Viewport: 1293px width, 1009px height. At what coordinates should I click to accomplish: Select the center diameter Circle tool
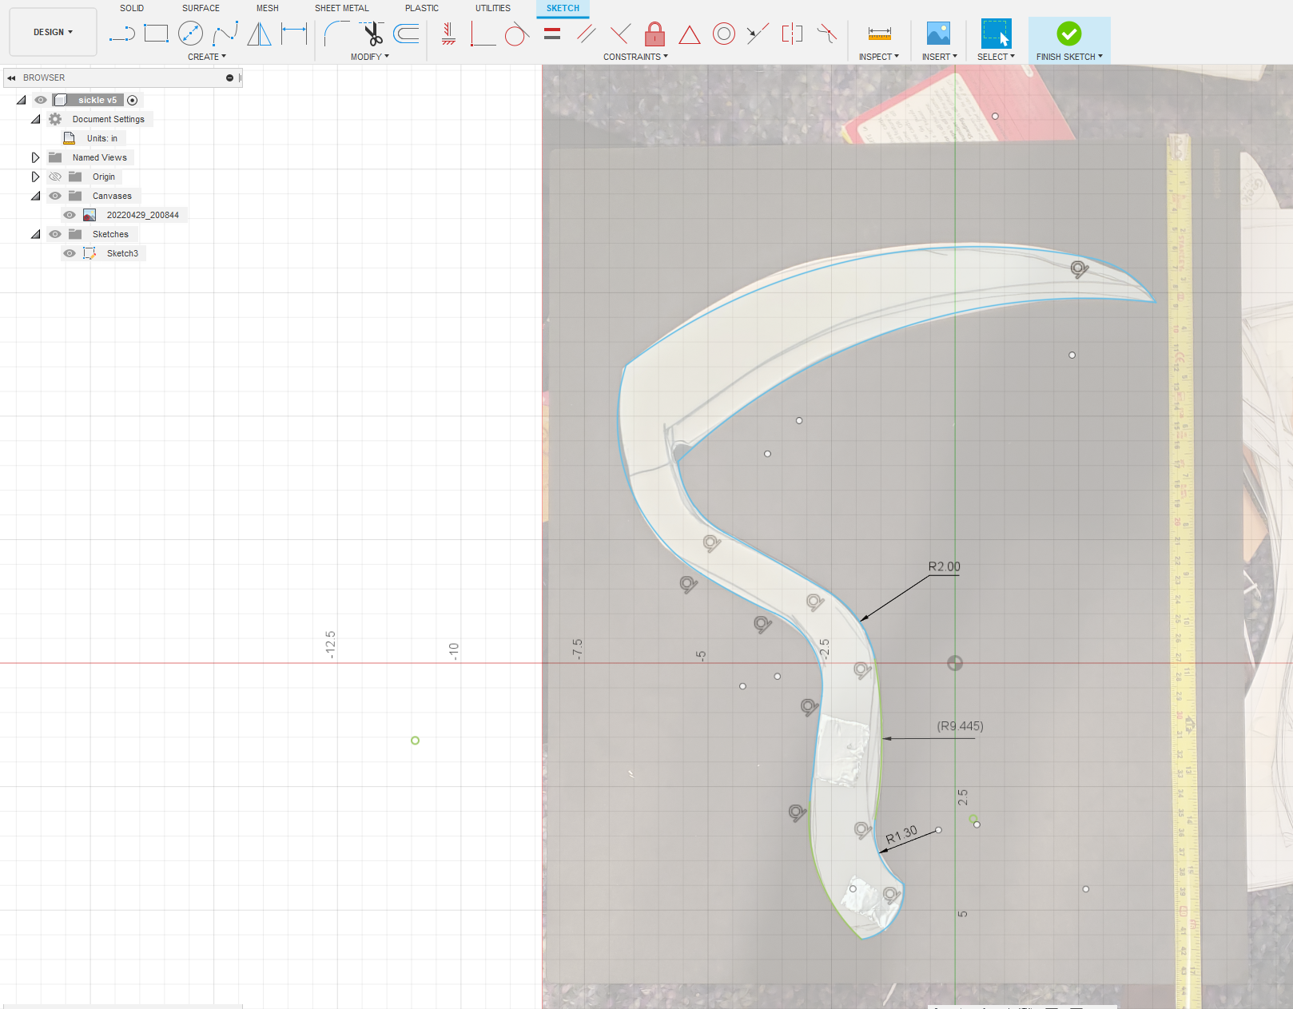click(190, 34)
